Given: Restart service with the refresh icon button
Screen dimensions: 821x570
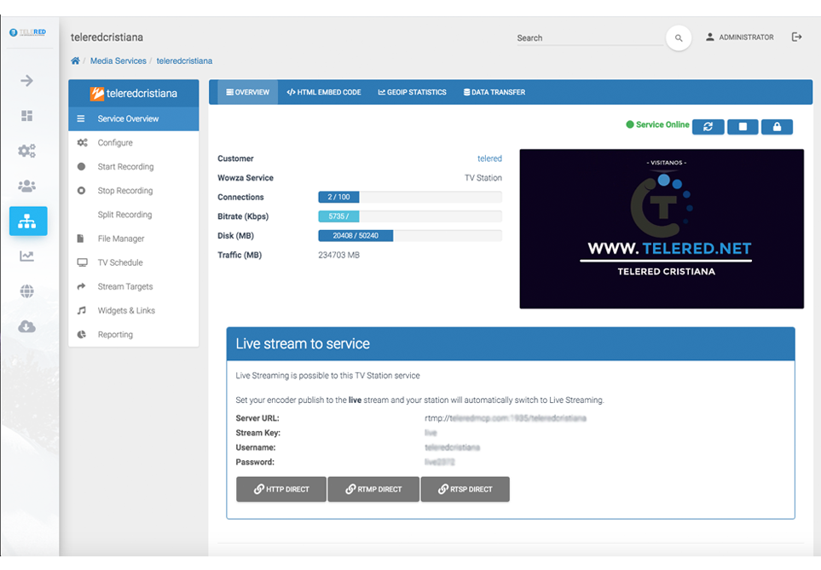Looking at the screenshot, I should 708,127.
